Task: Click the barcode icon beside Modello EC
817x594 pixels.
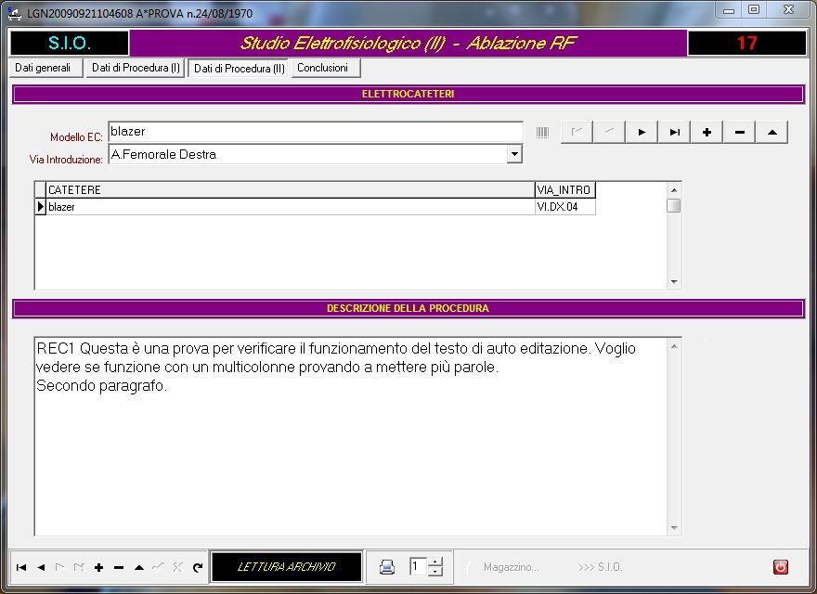Action: click(542, 133)
